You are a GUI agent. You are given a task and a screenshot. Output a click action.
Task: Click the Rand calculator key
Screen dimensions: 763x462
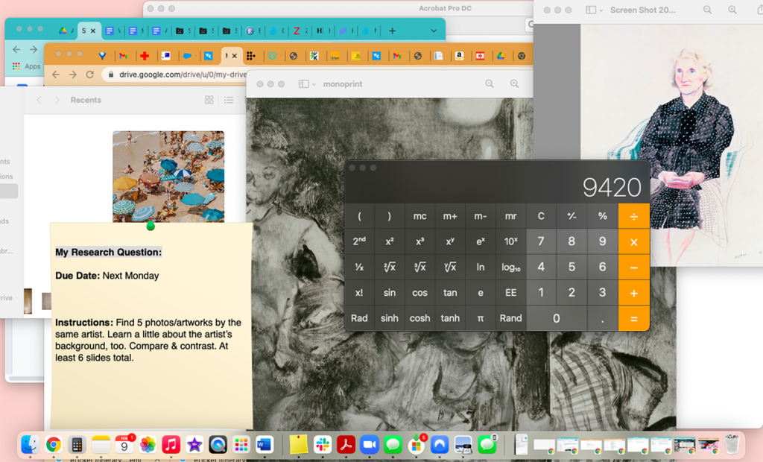[511, 318]
